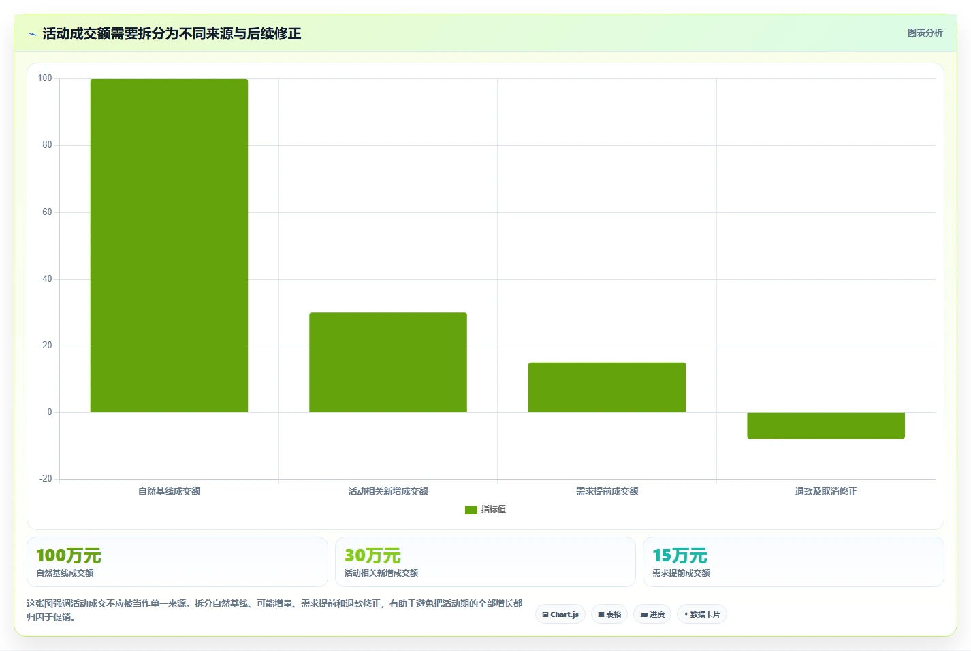This screenshot has width=971, height=651.
Task: Click y-axis tick label 80
Action: click(47, 145)
